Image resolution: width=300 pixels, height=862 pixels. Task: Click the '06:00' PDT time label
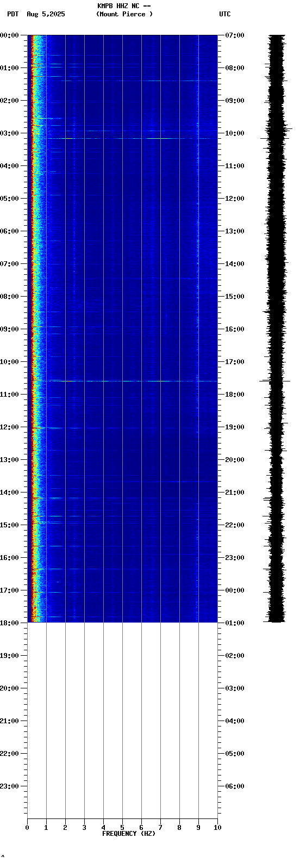(9, 231)
